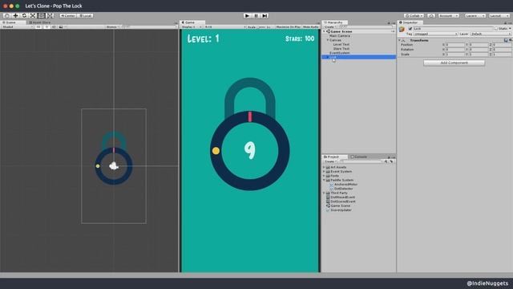Select the combined Transform tool

point(50,16)
